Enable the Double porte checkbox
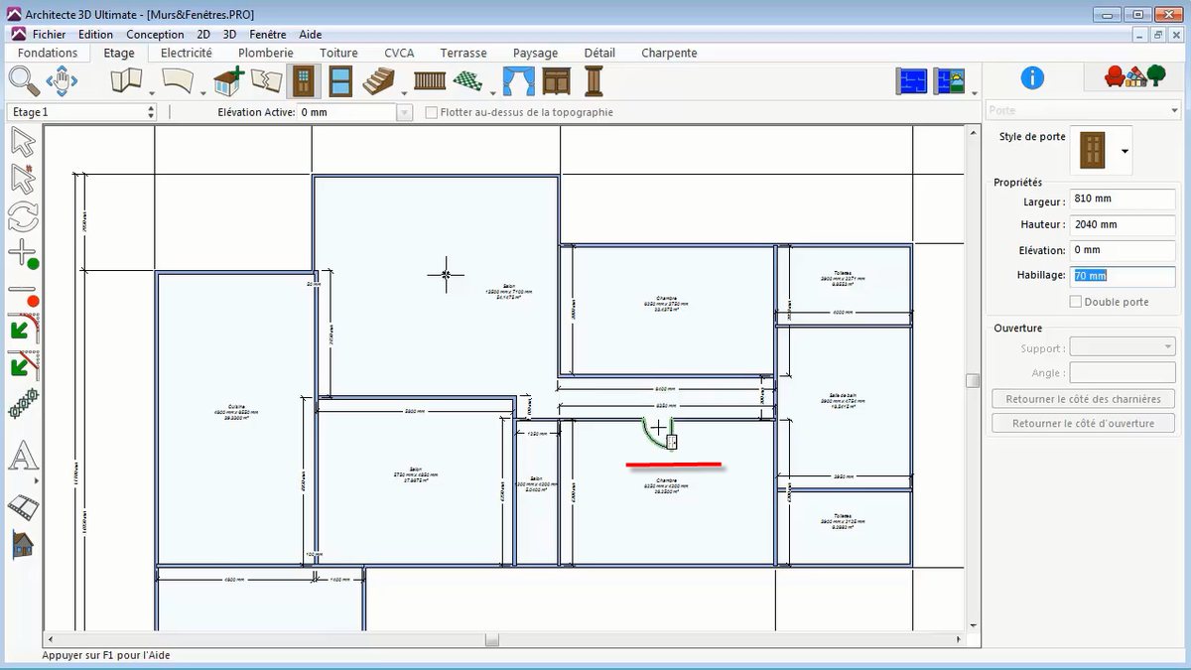Image resolution: width=1191 pixels, height=670 pixels. (1076, 302)
